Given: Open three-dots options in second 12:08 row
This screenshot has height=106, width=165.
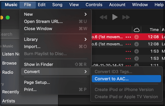Looking at the screenshot, I should coord(128,44).
